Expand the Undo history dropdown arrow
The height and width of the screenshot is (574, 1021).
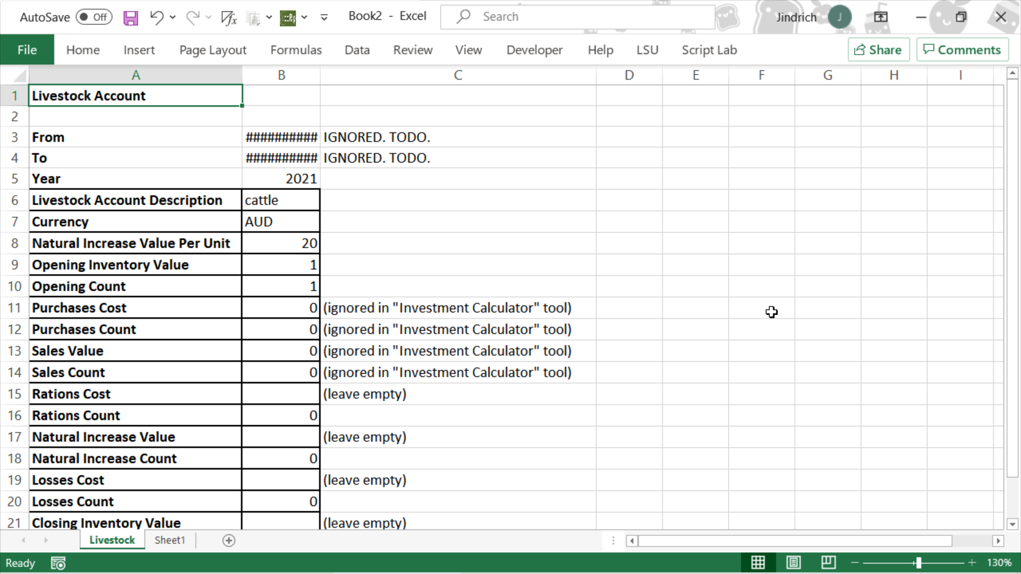(x=173, y=18)
